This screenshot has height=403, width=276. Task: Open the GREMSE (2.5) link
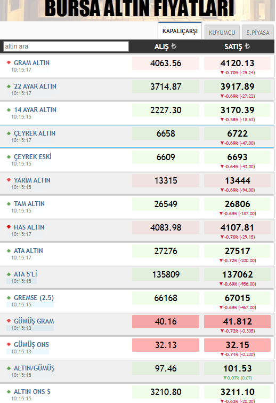coord(34,298)
